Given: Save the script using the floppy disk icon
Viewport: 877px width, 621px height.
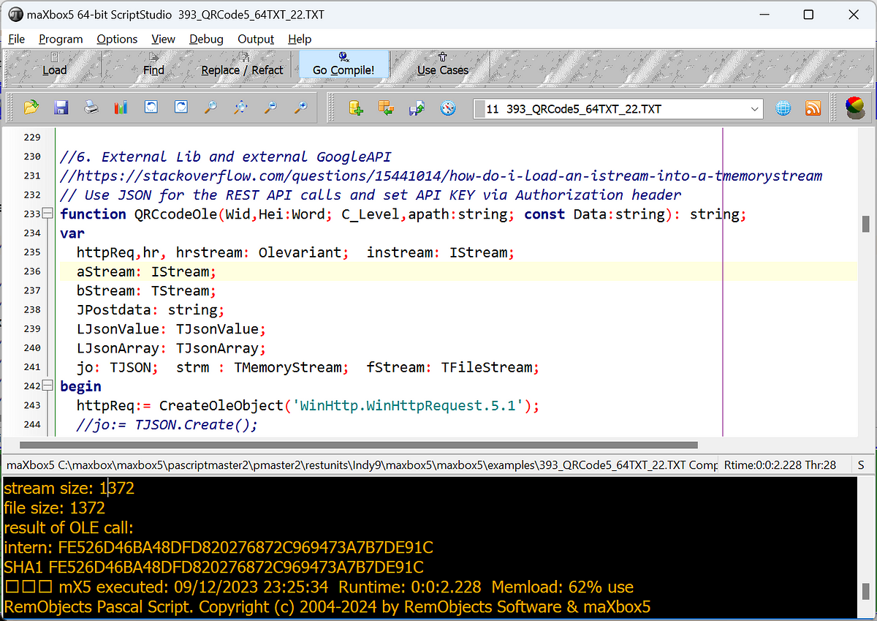Looking at the screenshot, I should (61, 108).
